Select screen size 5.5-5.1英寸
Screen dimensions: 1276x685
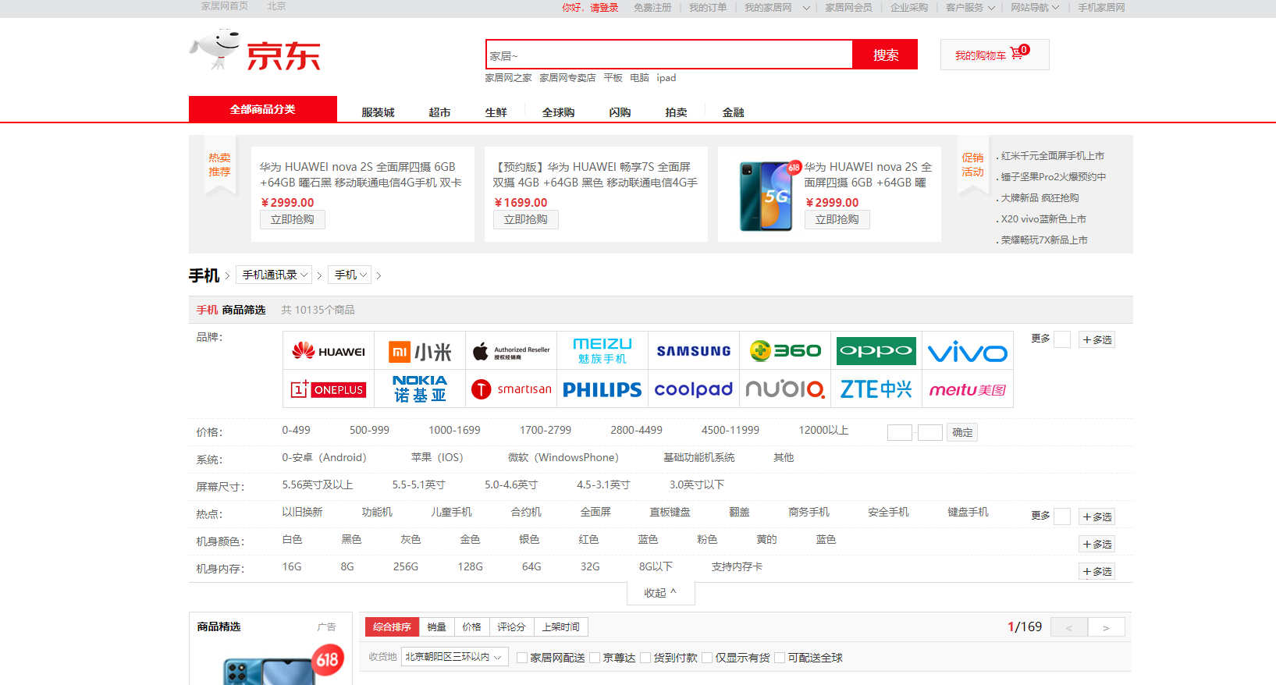[418, 485]
